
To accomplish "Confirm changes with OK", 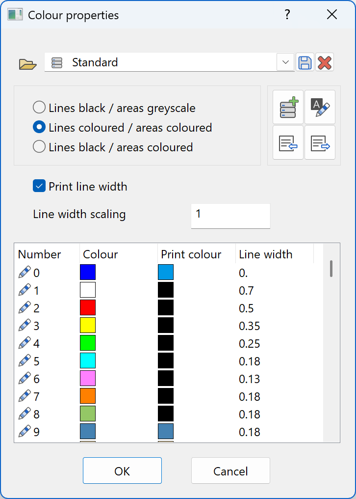I will 122,470.
